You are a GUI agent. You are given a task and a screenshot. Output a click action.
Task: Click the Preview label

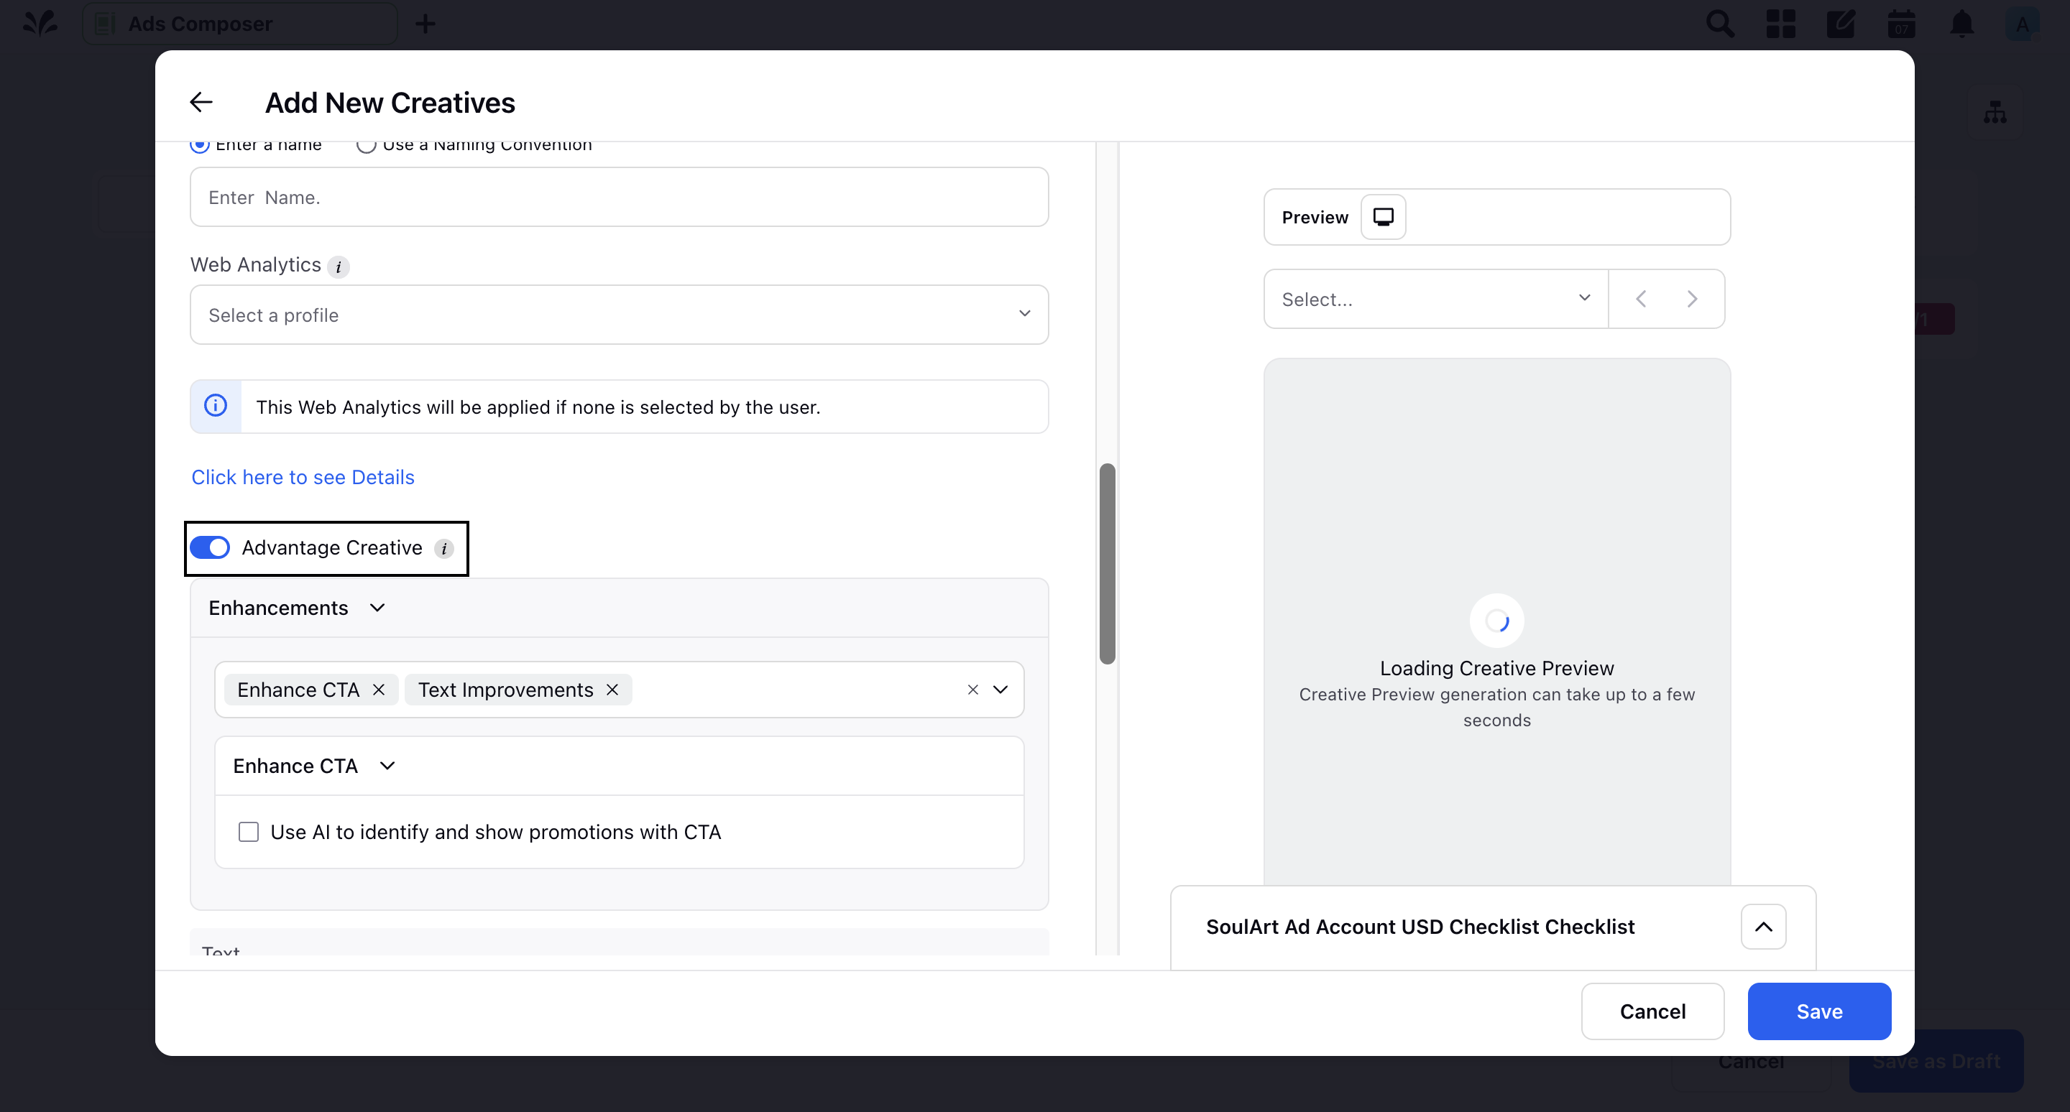(1315, 218)
